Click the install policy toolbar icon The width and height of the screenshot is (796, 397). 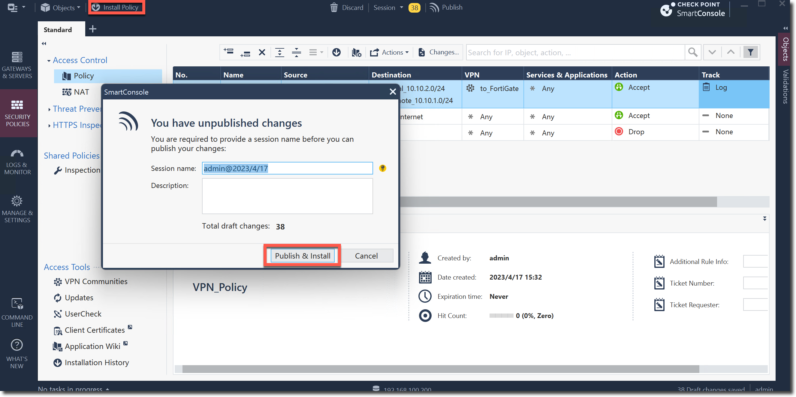coord(336,52)
